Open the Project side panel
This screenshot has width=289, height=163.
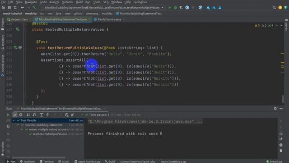click(x=3, y=24)
